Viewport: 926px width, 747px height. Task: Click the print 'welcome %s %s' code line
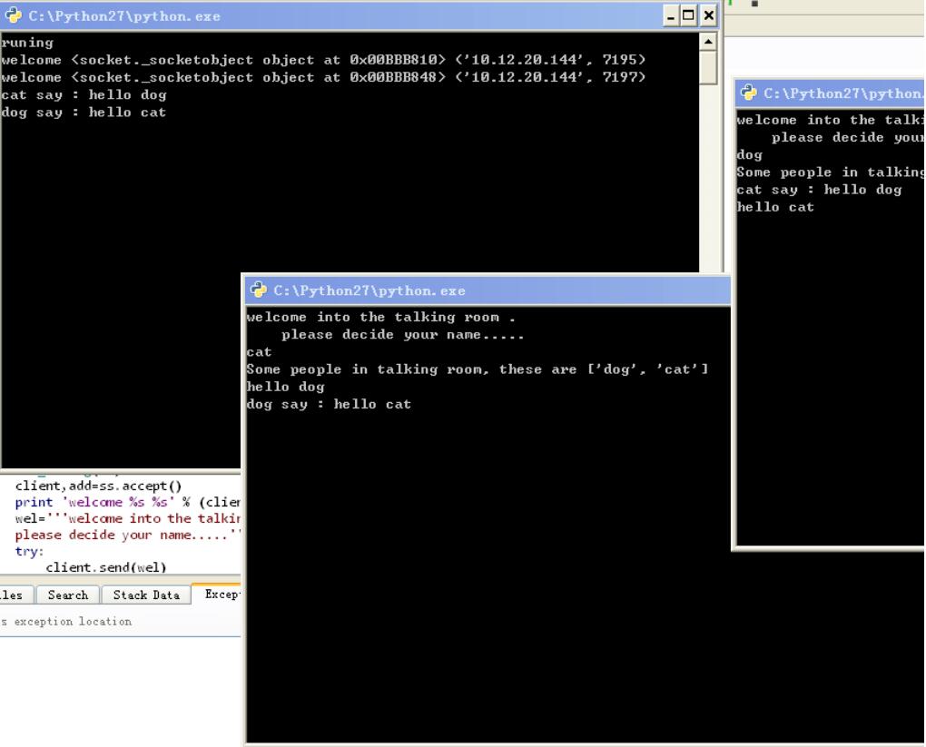pos(127,503)
